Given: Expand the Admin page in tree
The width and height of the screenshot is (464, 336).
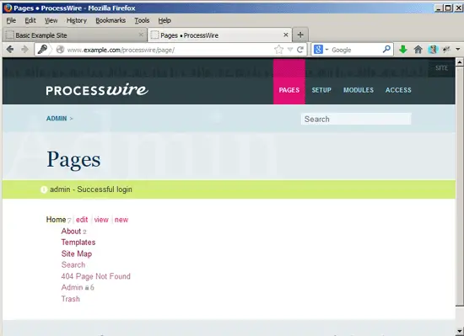Looking at the screenshot, I should coord(72,287).
